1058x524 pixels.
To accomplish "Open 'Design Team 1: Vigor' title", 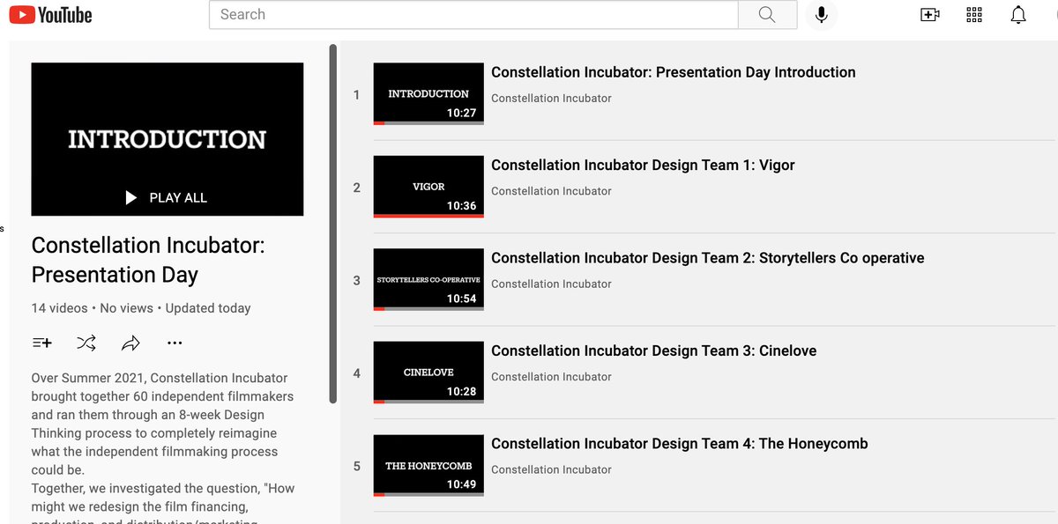I will (x=643, y=165).
